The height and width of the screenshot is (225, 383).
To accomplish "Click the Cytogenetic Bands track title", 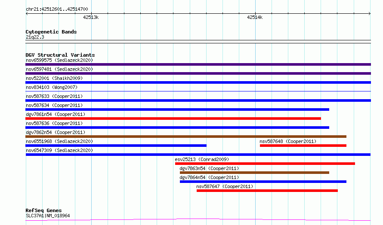I will 51,32.
